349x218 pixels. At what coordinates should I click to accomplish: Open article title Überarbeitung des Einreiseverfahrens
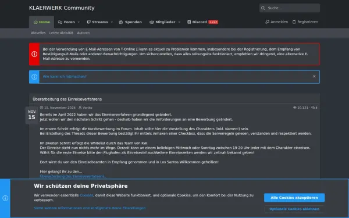click(67, 99)
